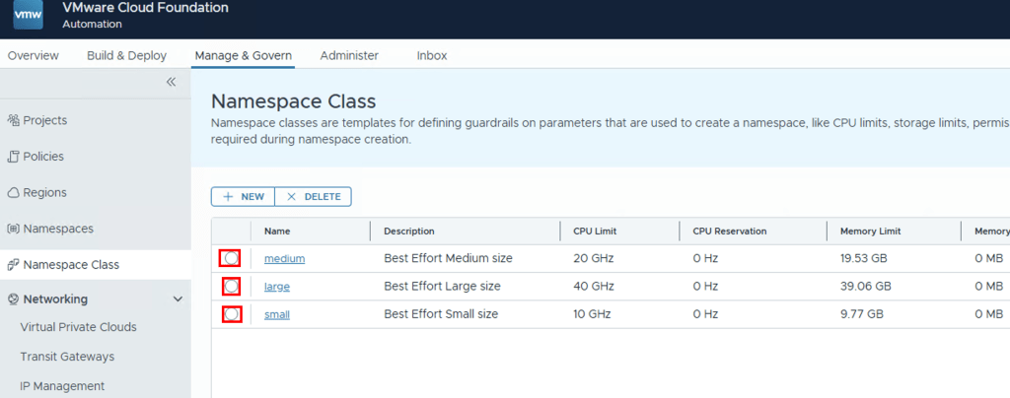Viewport: 1010px width, 398px height.
Task: Open Policies in the sidebar
Action: click(42, 157)
